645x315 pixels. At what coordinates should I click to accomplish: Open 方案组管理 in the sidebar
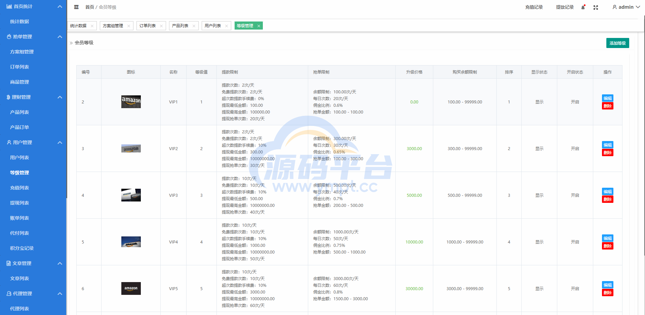22,52
